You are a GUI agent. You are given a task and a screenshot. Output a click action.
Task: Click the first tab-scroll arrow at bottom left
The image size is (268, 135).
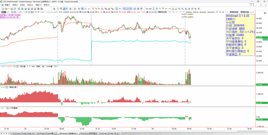[2, 133]
